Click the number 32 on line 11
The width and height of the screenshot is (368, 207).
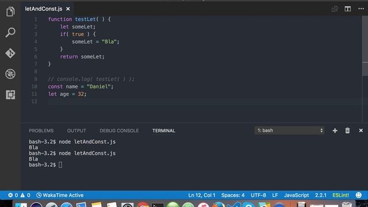click(x=80, y=94)
